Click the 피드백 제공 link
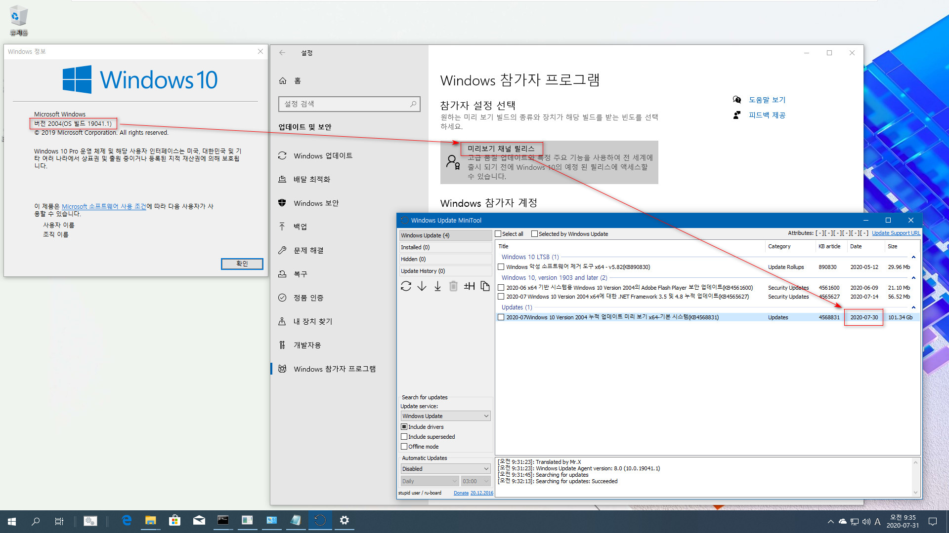The height and width of the screenshot is (533, 949). (x=767, y=115)
